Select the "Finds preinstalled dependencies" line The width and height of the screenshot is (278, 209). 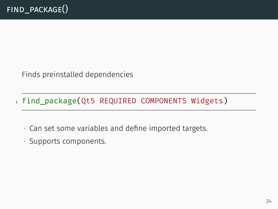(77, 75)
